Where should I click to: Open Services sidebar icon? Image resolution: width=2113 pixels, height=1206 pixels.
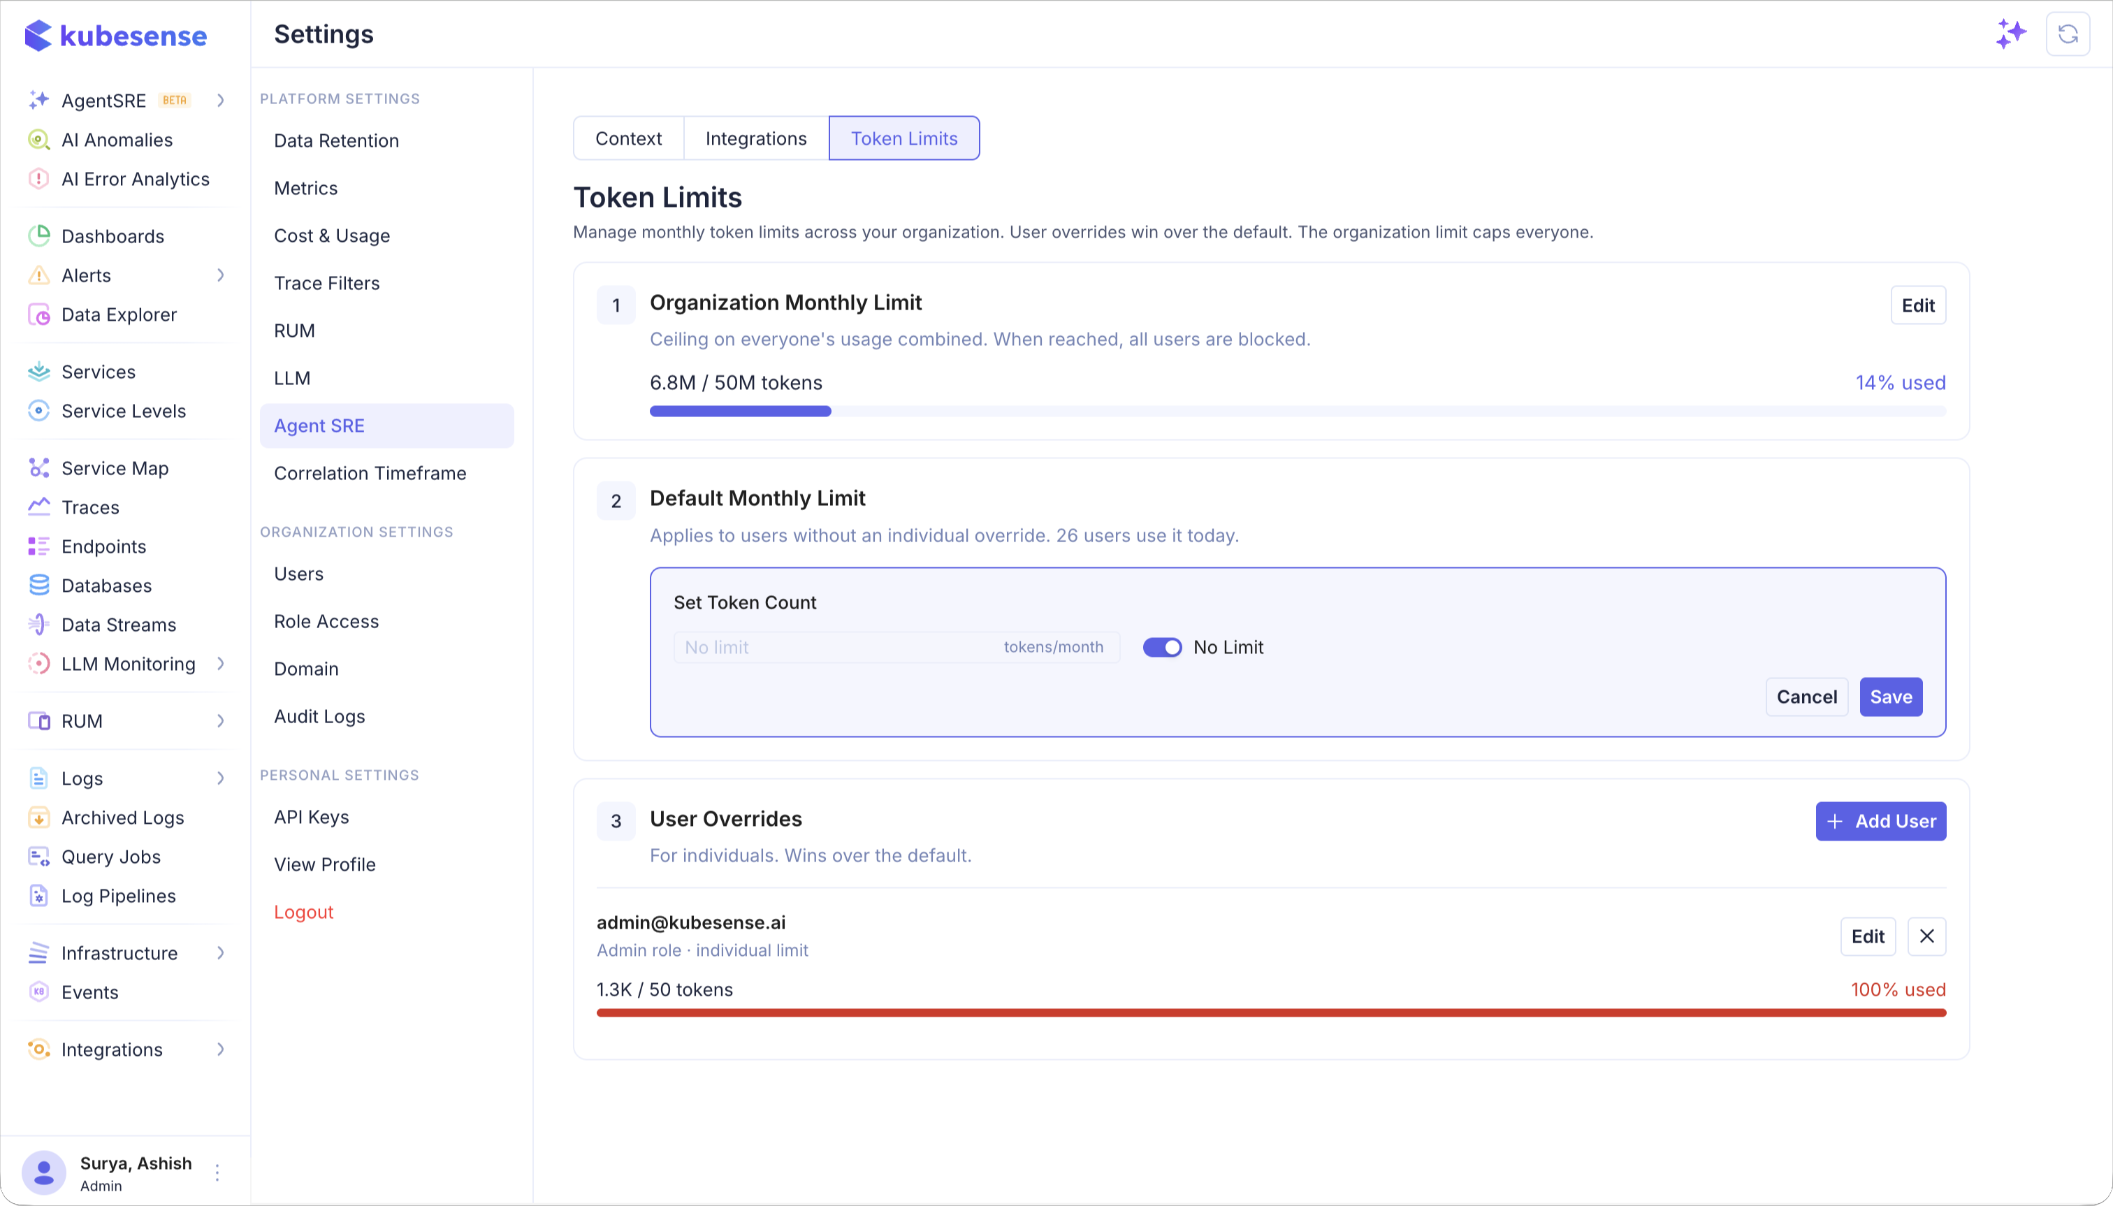coord(39,372)
